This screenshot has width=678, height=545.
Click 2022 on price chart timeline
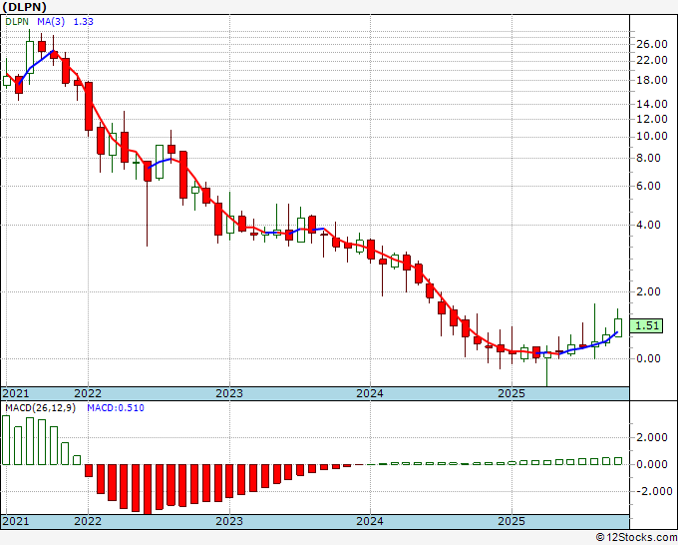[x=88, y=393]
